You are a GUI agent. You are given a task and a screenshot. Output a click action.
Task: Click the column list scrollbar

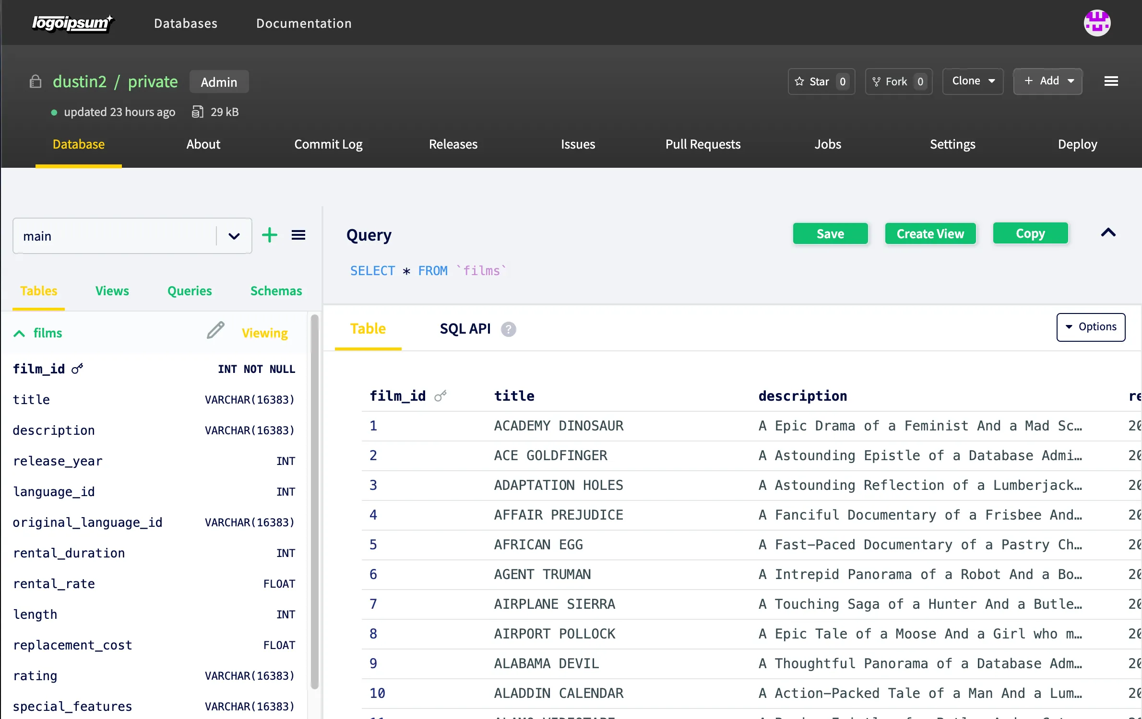(315, 503)
